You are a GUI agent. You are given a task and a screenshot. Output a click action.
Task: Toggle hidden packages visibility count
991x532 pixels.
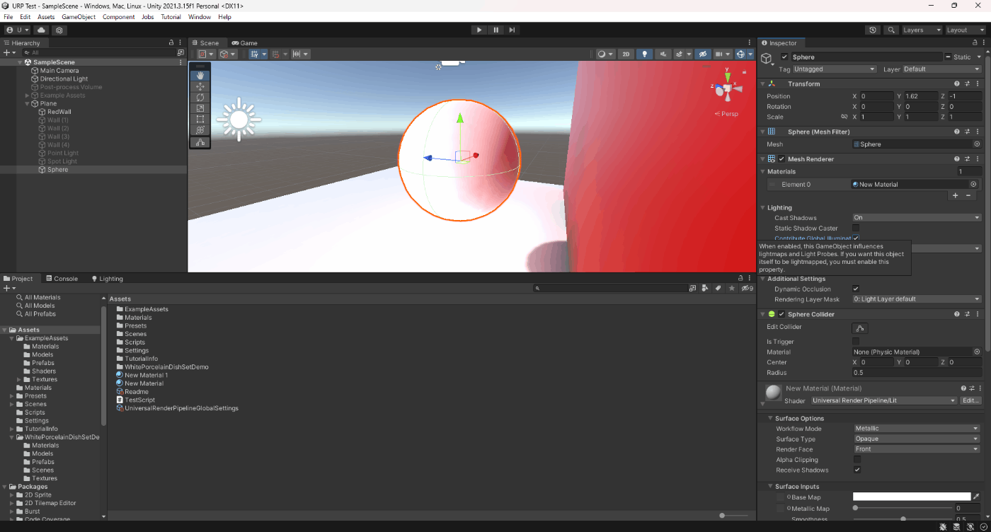pyautogui.click(x=747, y=289)
